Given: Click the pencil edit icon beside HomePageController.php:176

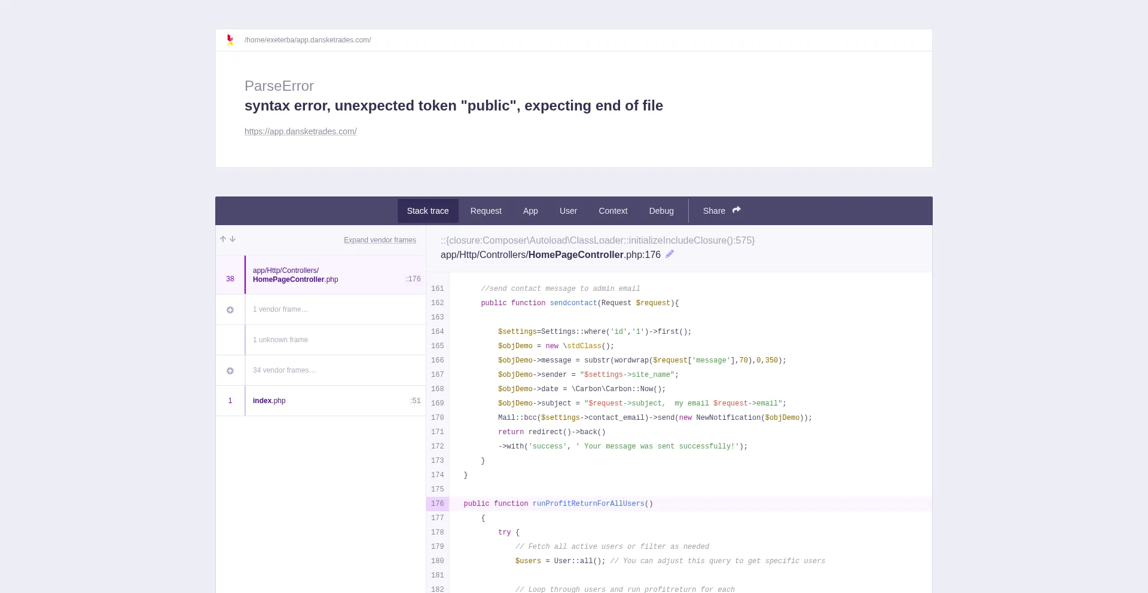Looking at the screenshot, I should click(670, 254).
